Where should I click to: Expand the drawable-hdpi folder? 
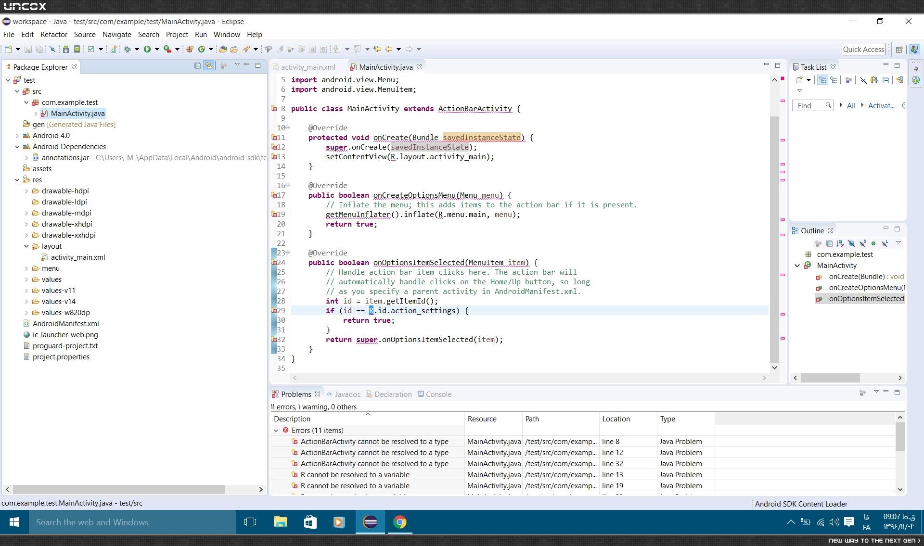26,191
